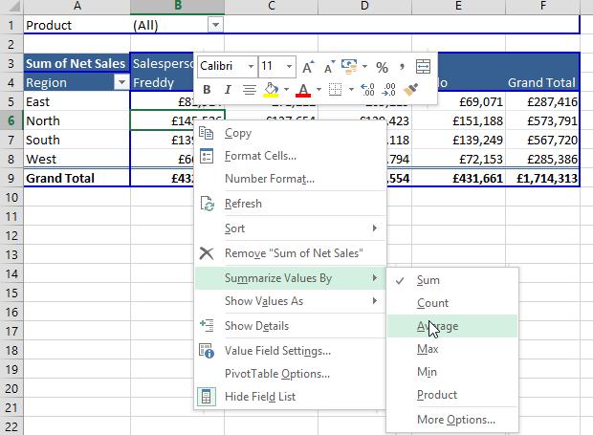Choose Average in summarize submenu

[437, 326]
